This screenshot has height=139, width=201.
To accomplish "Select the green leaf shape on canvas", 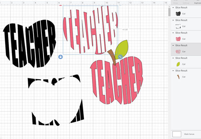I will point(122,49).
